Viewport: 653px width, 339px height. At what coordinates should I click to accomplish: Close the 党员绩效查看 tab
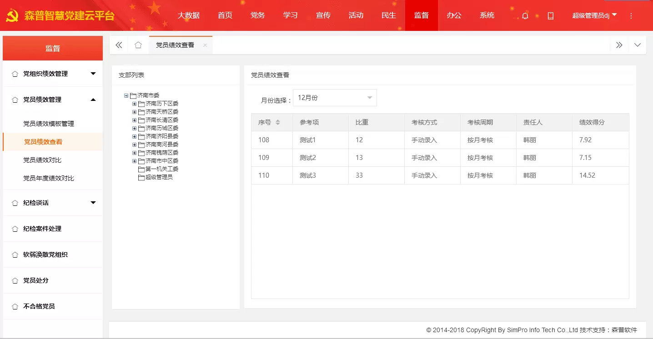tap(205, 45)
